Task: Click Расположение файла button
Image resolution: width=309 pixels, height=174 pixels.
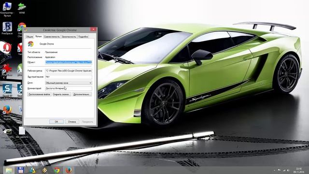Action: click(39, 94)
